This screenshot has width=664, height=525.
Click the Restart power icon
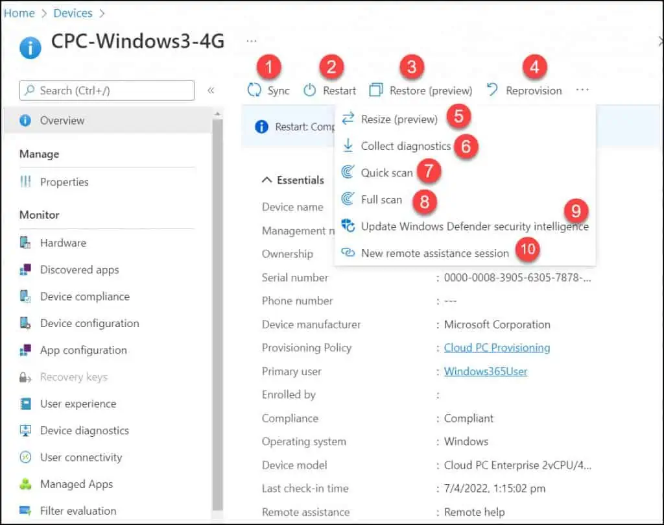coord(309,90)
